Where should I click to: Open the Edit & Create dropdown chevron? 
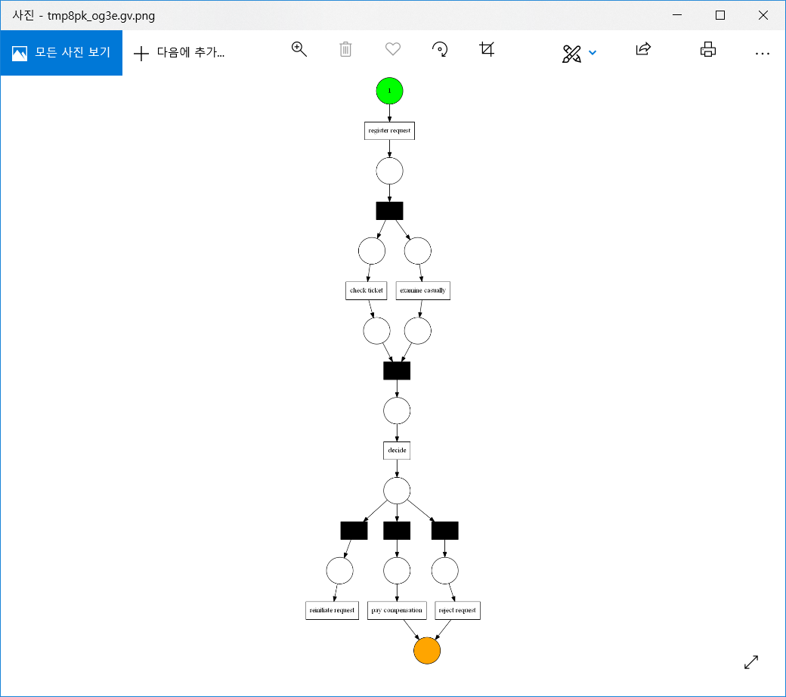click(x=593, y=53)
